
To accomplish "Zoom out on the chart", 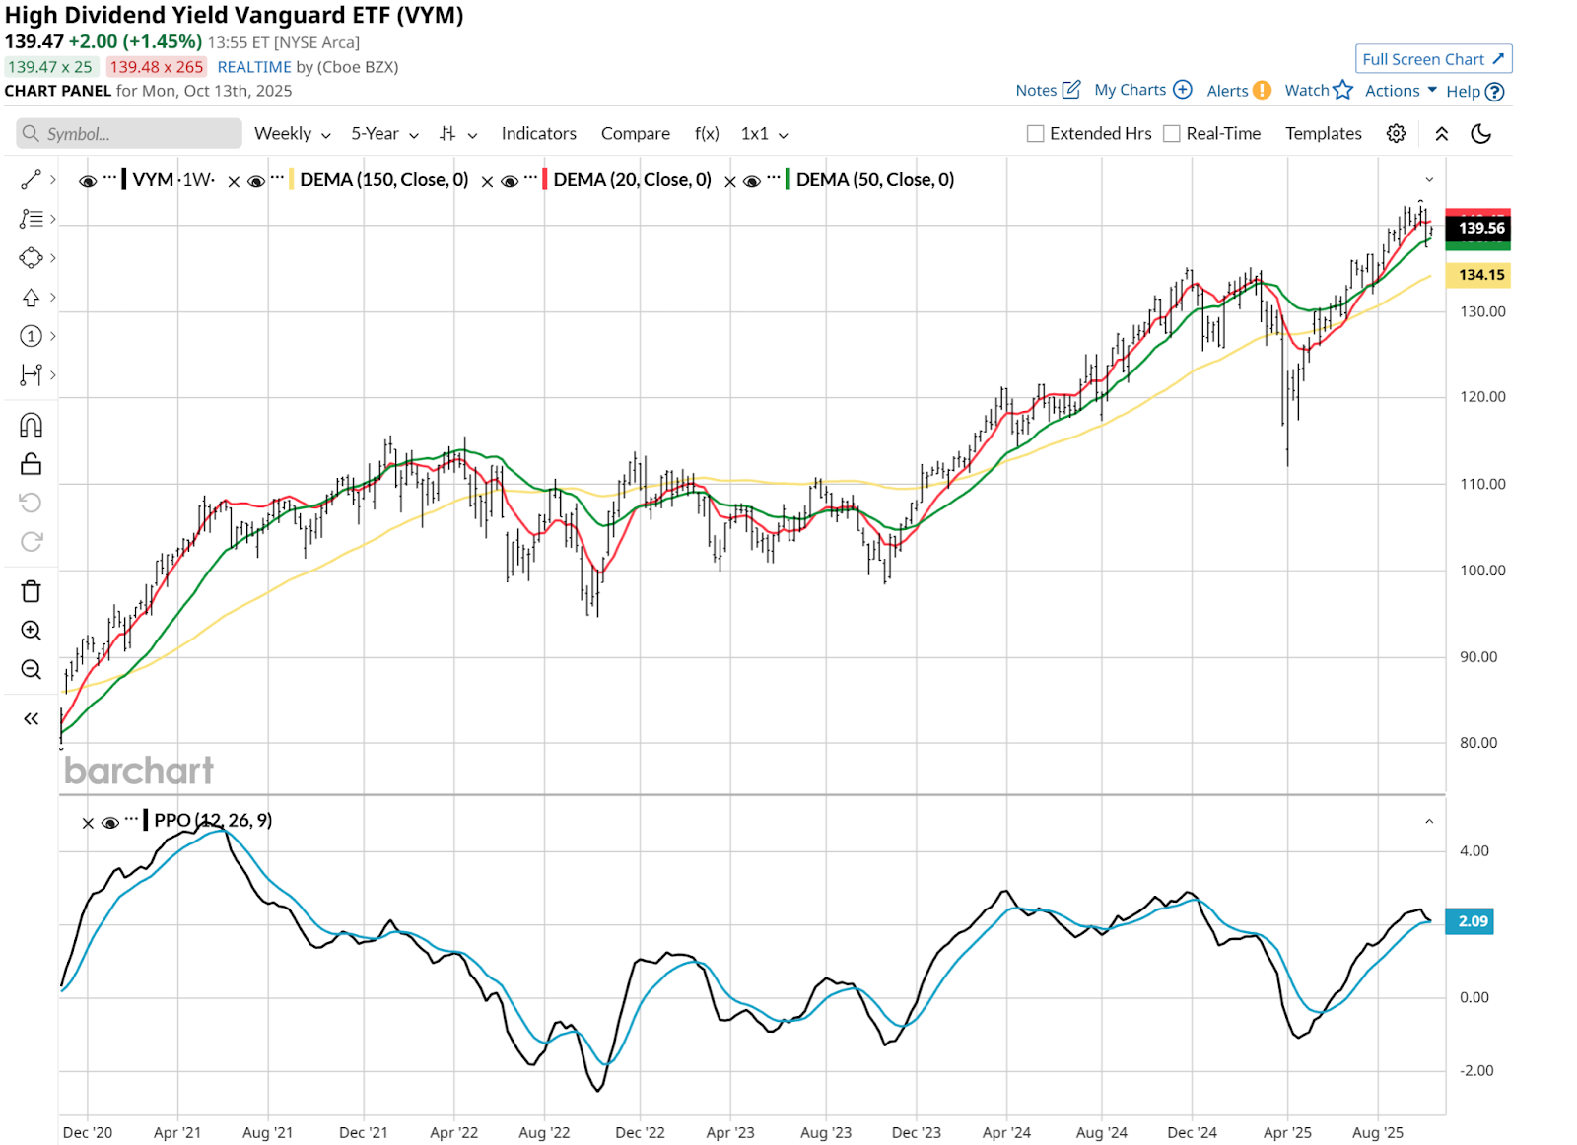I will (31, 670).
